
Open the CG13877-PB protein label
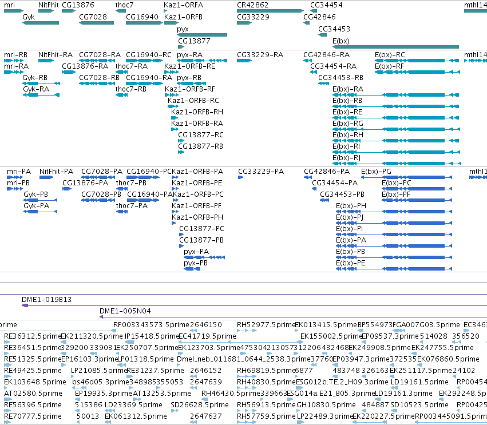(201, 241)
